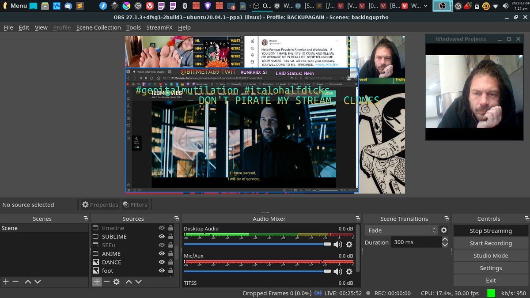Open the View menu
The height and width of the screenshot is (298, 530).
coord(41,27)
